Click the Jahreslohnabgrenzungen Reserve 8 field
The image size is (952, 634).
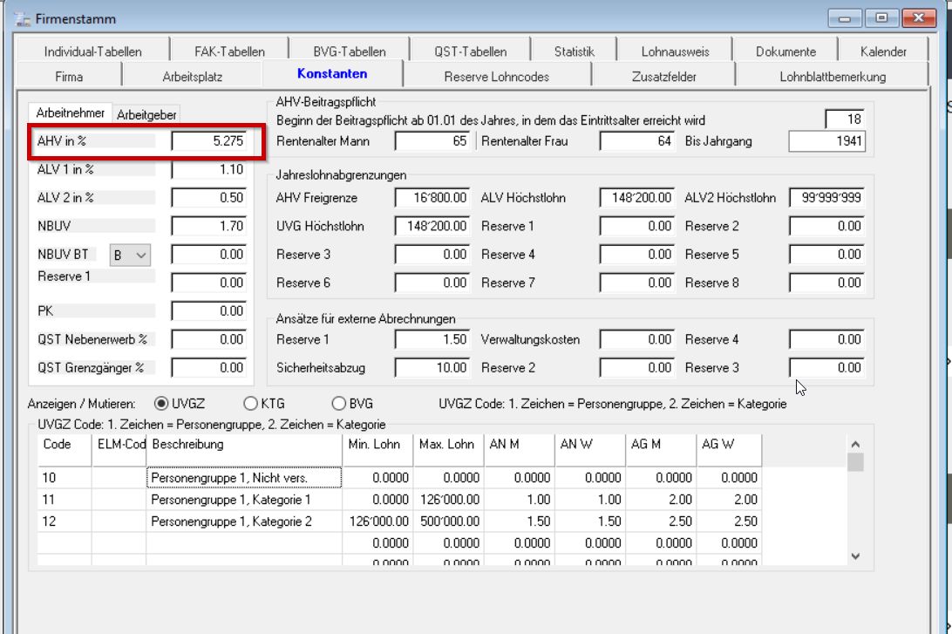pyautogui.click(x=827, y=283)
